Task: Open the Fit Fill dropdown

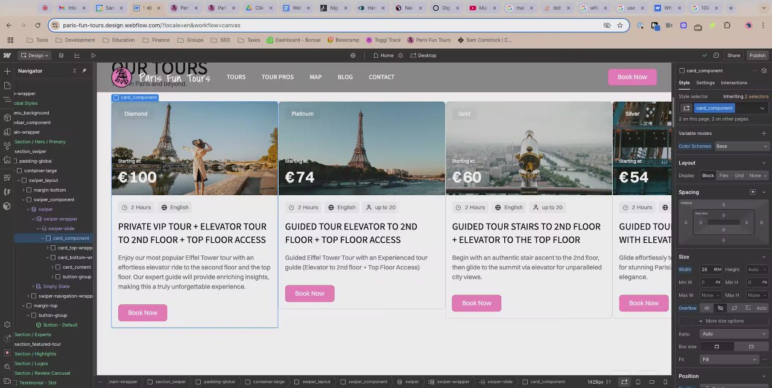Action: [x=729, y=360]
